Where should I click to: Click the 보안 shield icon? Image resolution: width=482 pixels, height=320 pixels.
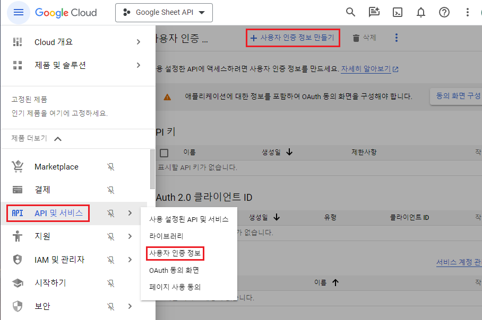click(18, 306)
